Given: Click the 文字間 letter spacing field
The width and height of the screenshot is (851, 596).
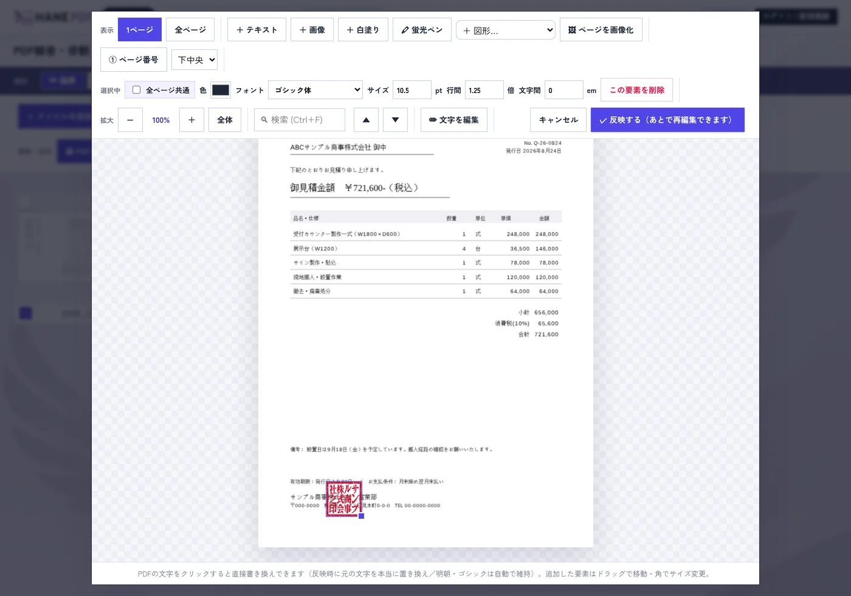Looking at the screenshot, I should click(x=564, y=90).
